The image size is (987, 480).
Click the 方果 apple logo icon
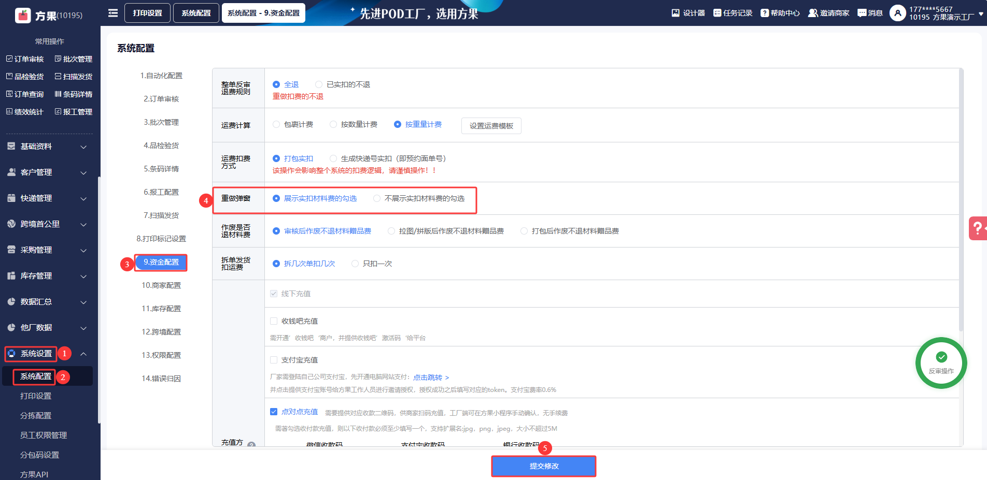click(x=23, y=16)
